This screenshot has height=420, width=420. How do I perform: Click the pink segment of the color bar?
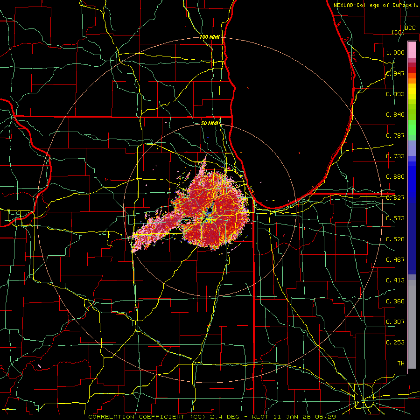tap(412, 50)
